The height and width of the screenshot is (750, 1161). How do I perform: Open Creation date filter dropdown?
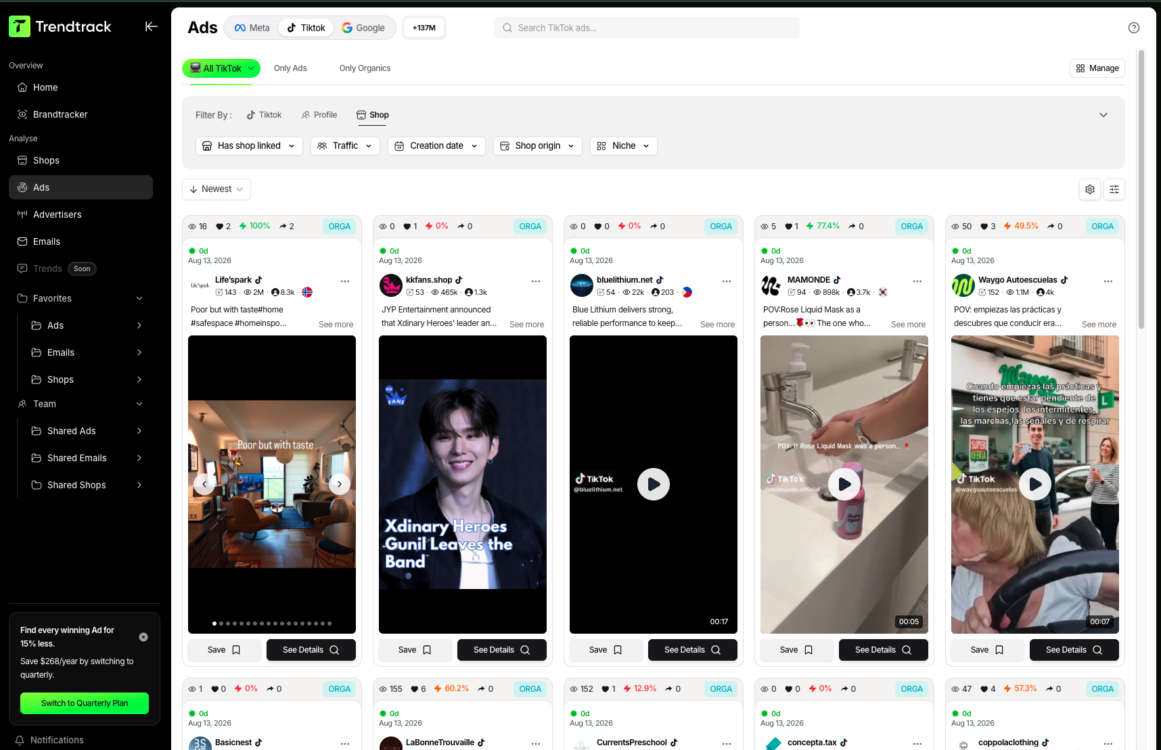coord(436,146)
